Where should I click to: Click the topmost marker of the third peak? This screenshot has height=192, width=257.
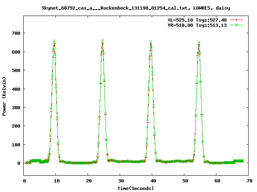click(151, 42)
